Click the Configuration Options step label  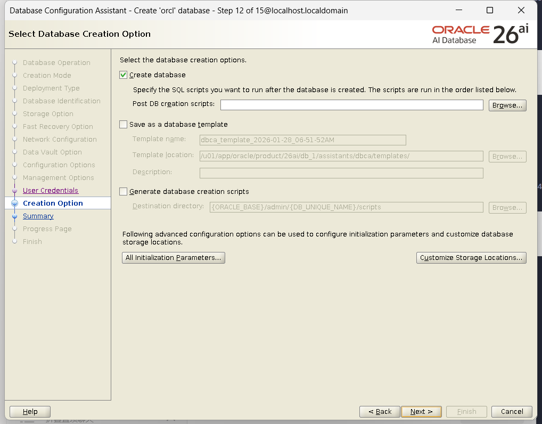[59, 165]
